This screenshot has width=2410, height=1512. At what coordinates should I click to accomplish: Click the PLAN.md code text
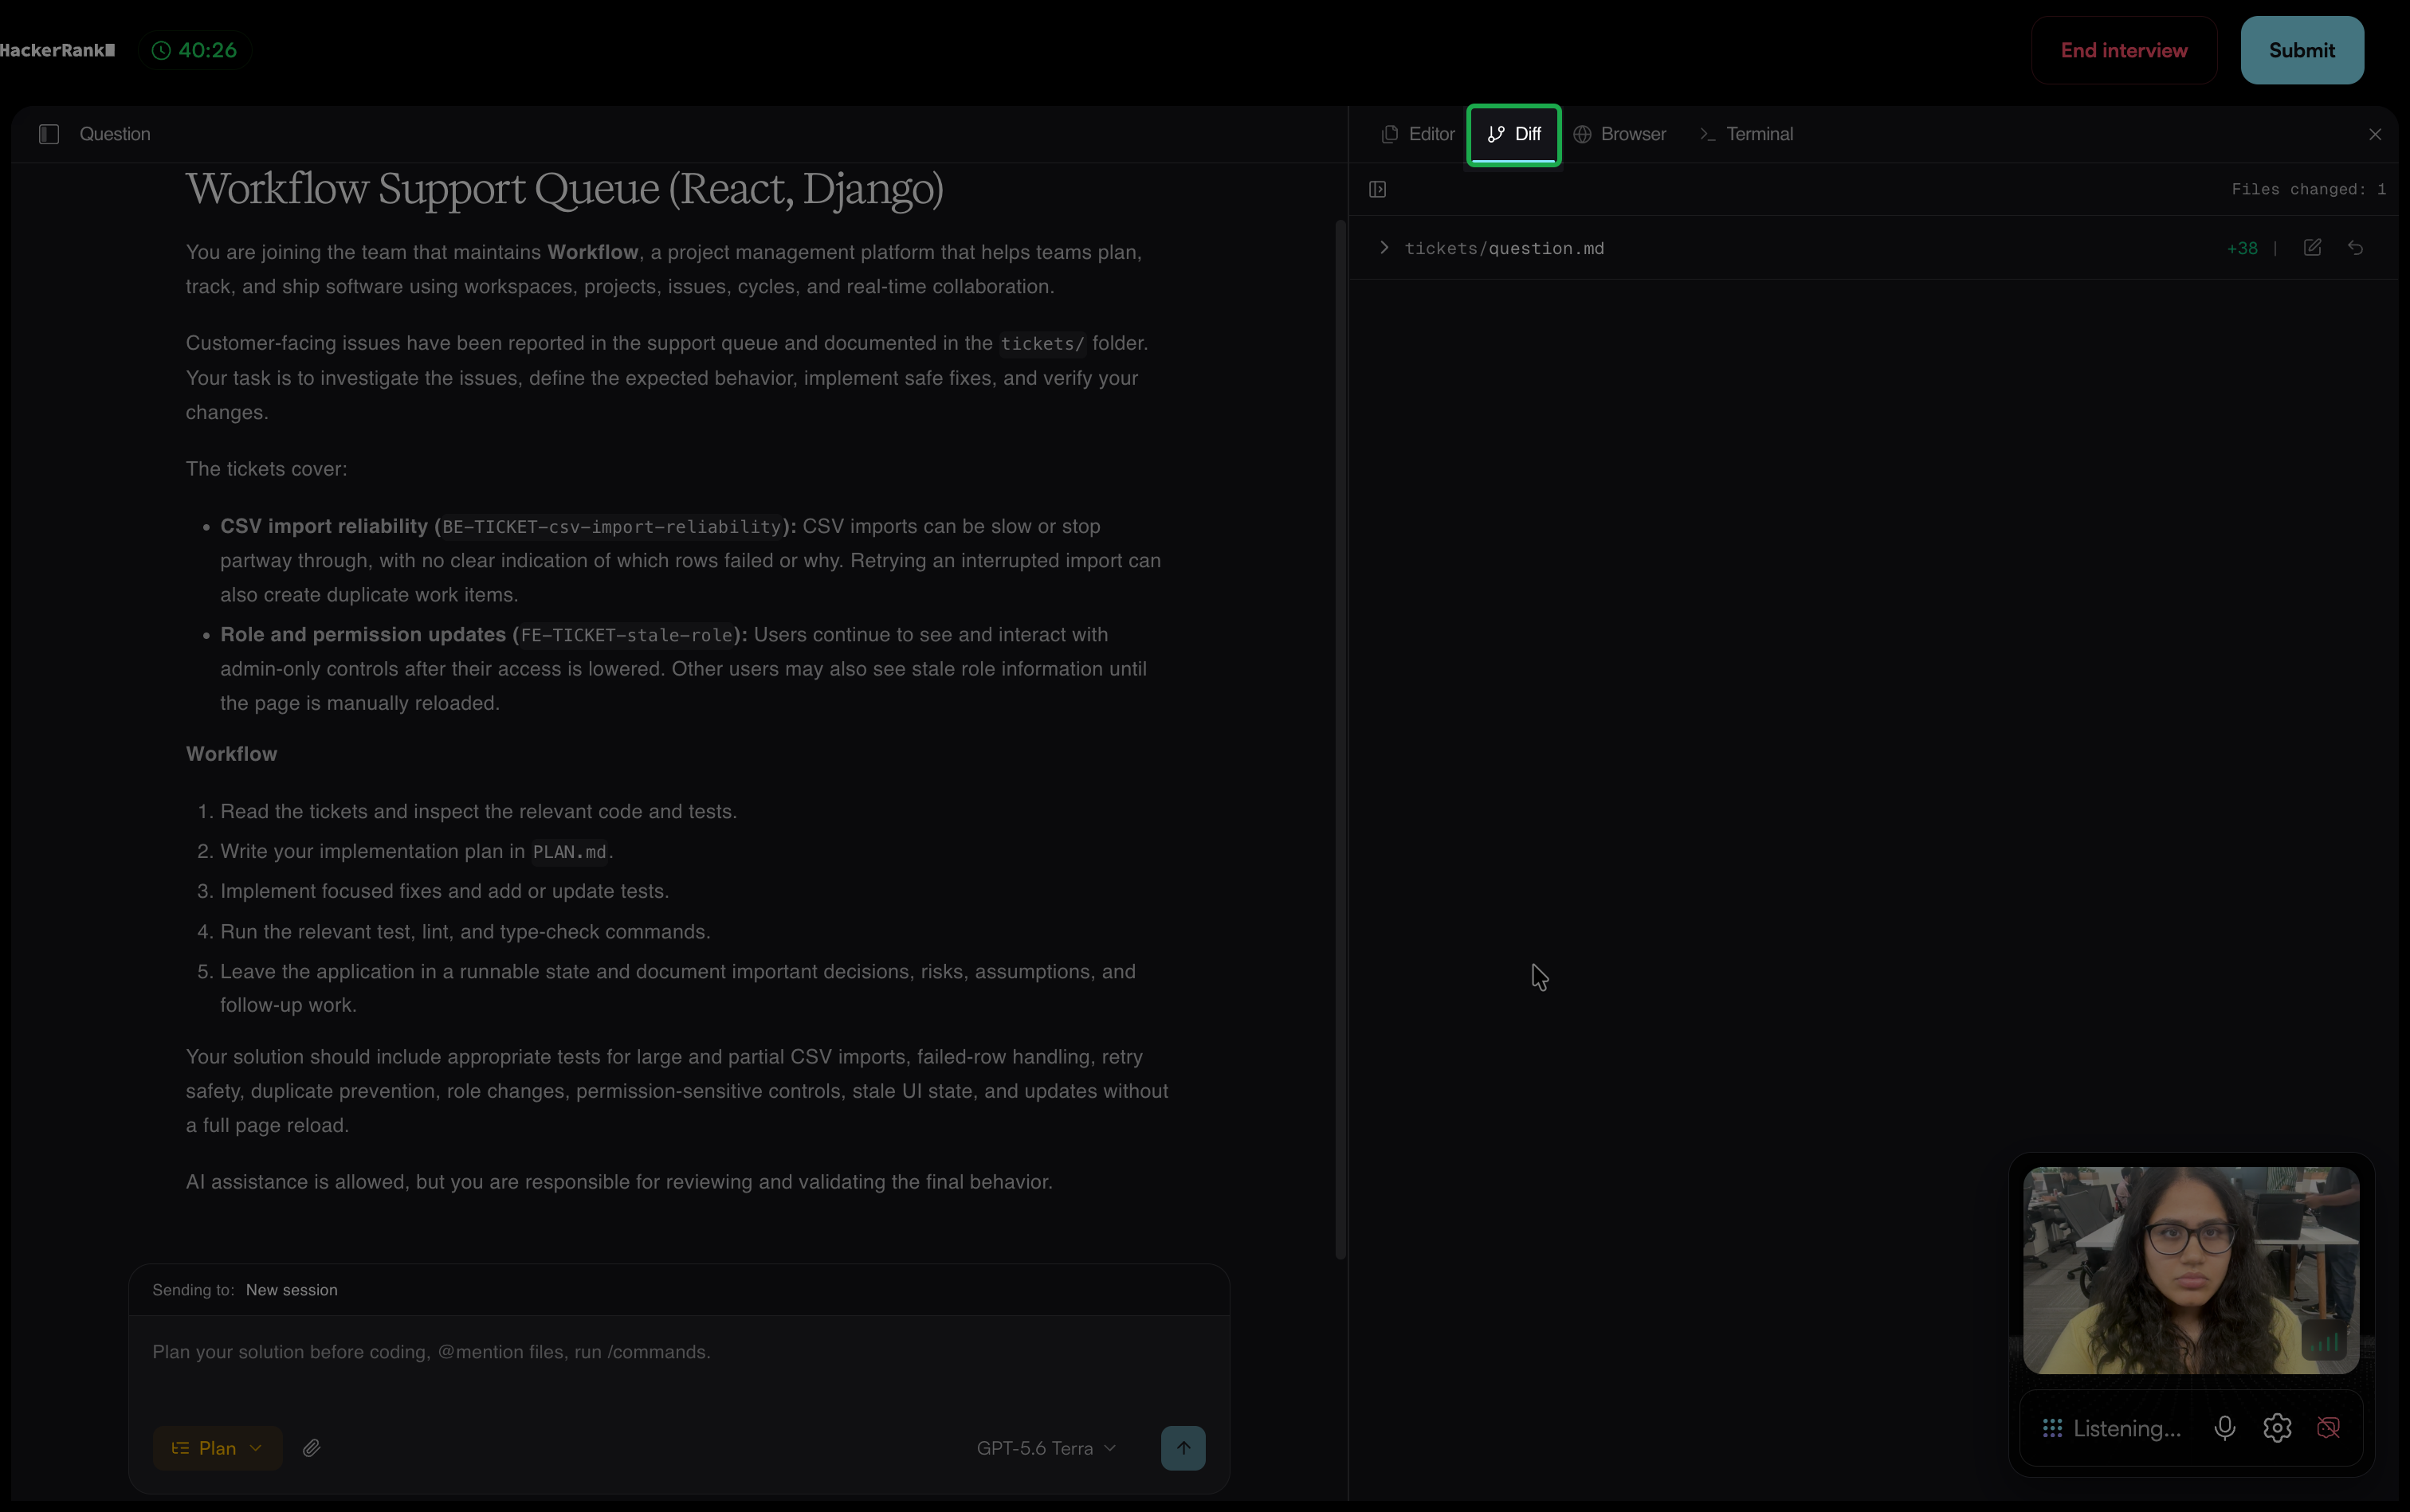point(569,852)
